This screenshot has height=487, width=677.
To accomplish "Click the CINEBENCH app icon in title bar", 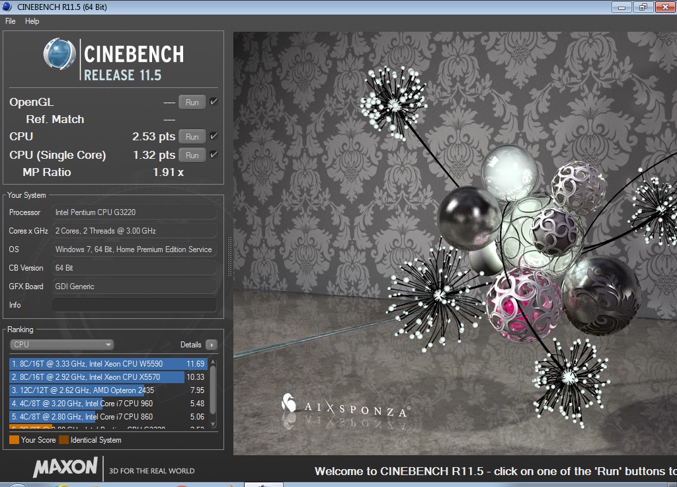I will [x=7, y=7].
